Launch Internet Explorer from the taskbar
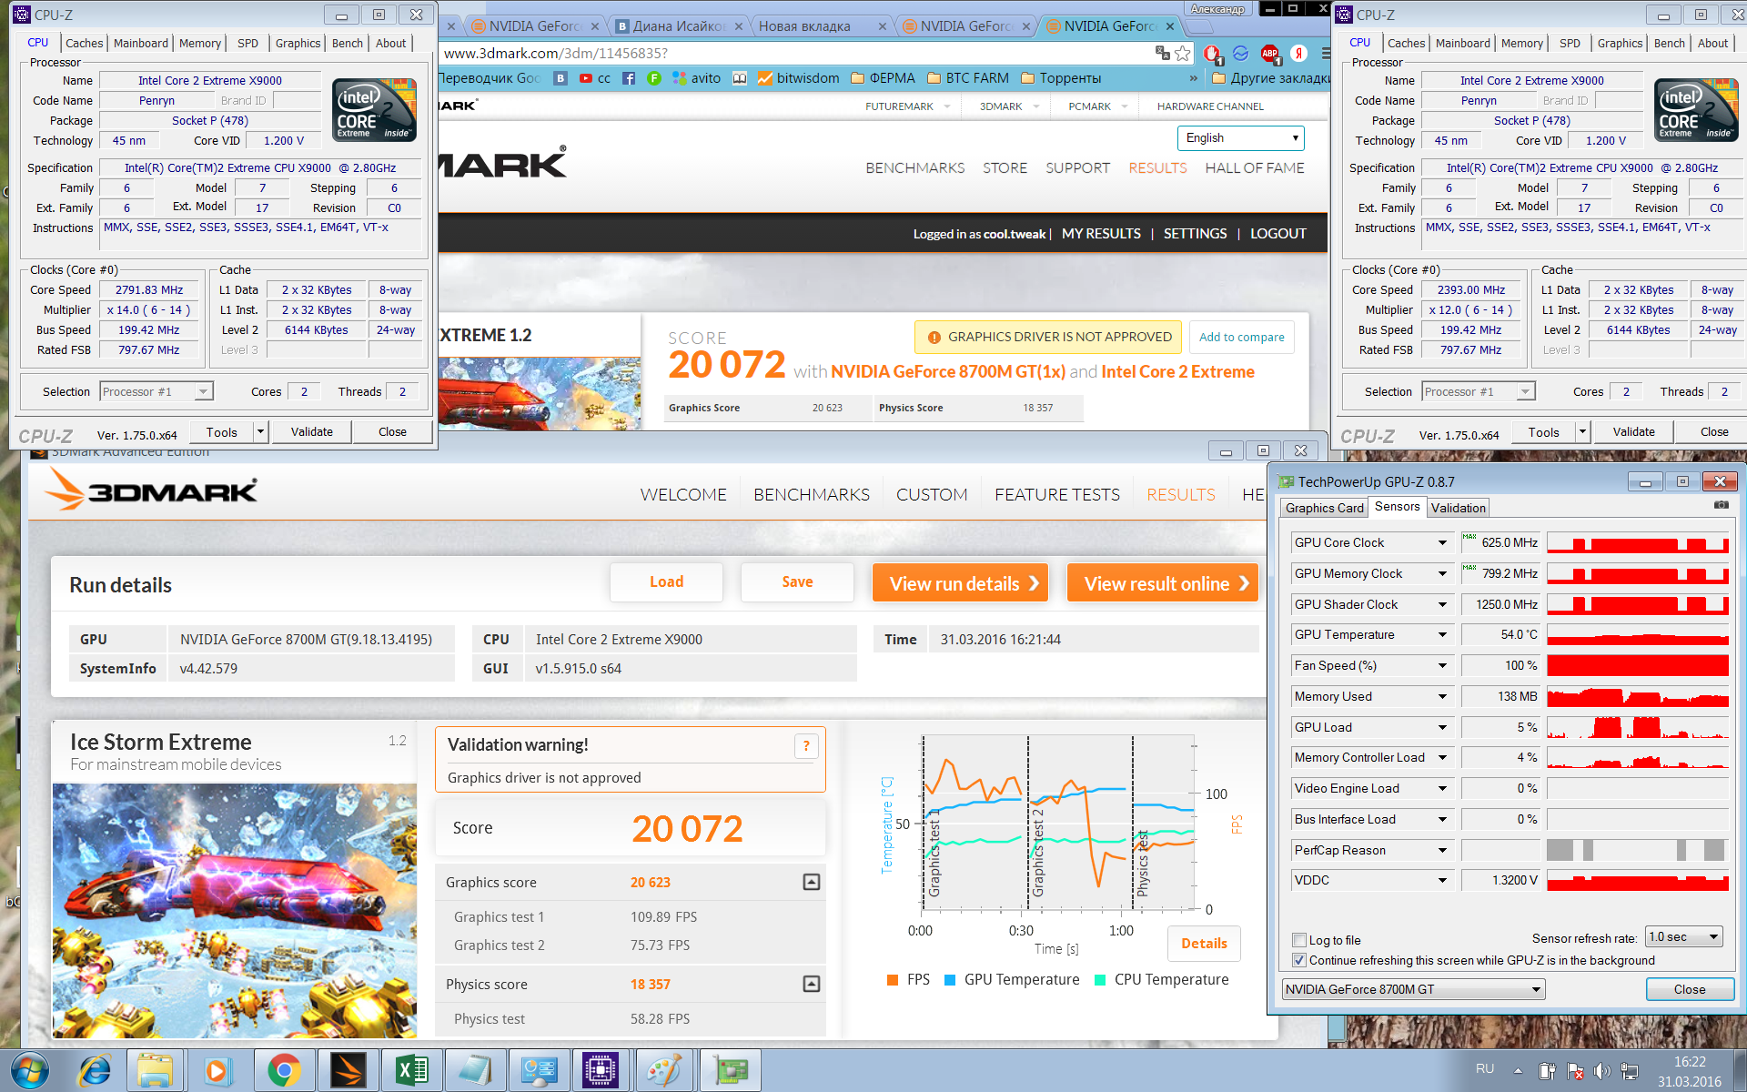 click(95, 1070)
